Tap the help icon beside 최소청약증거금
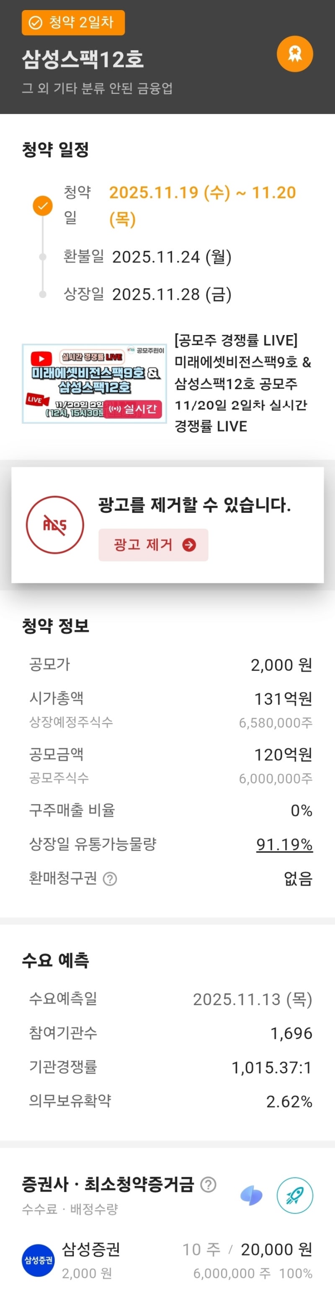The height and width of the screenshot is (1300, 335). click(208, 1184)
